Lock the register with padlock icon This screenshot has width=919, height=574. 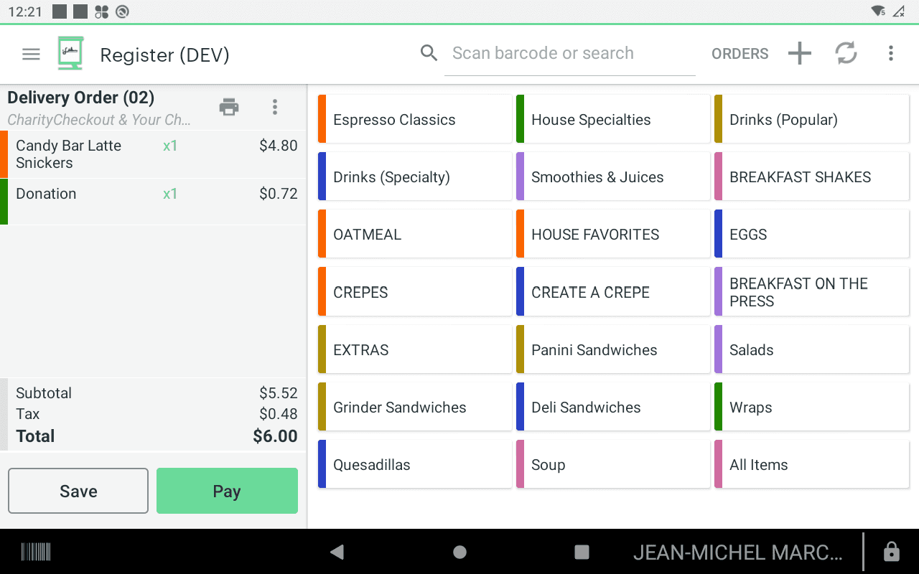click(891, 552)
